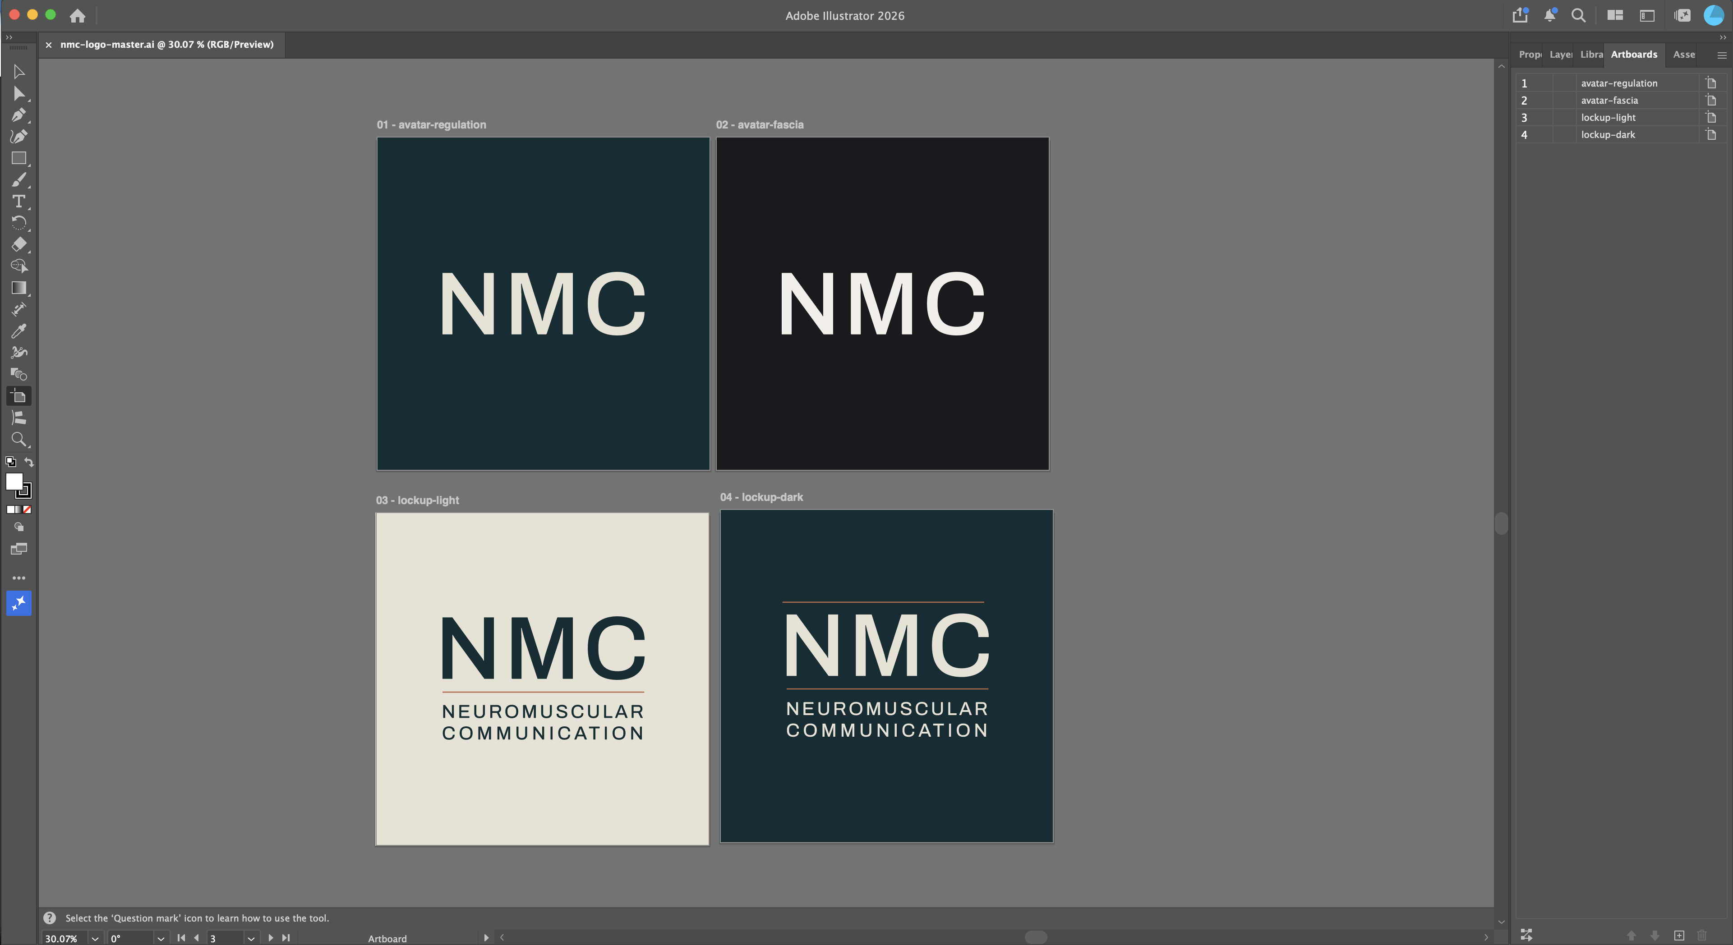Select the Pen tool
The width and height of the screenshot is (1733, 945).
point(19,115)
